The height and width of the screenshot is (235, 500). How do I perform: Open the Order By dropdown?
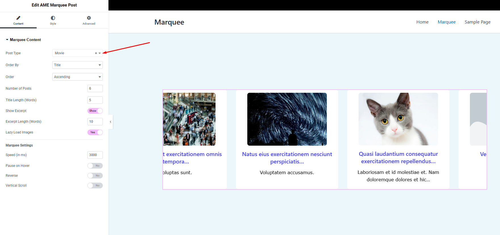[x=78, y=65]
